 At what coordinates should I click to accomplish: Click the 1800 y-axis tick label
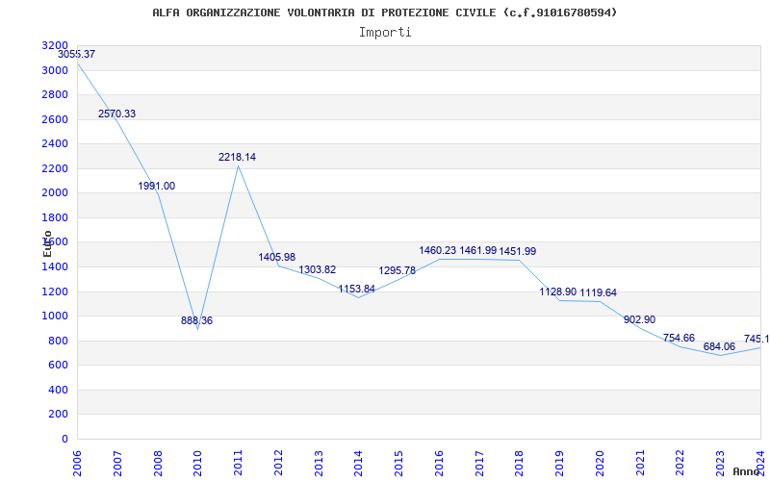(55, 218)
